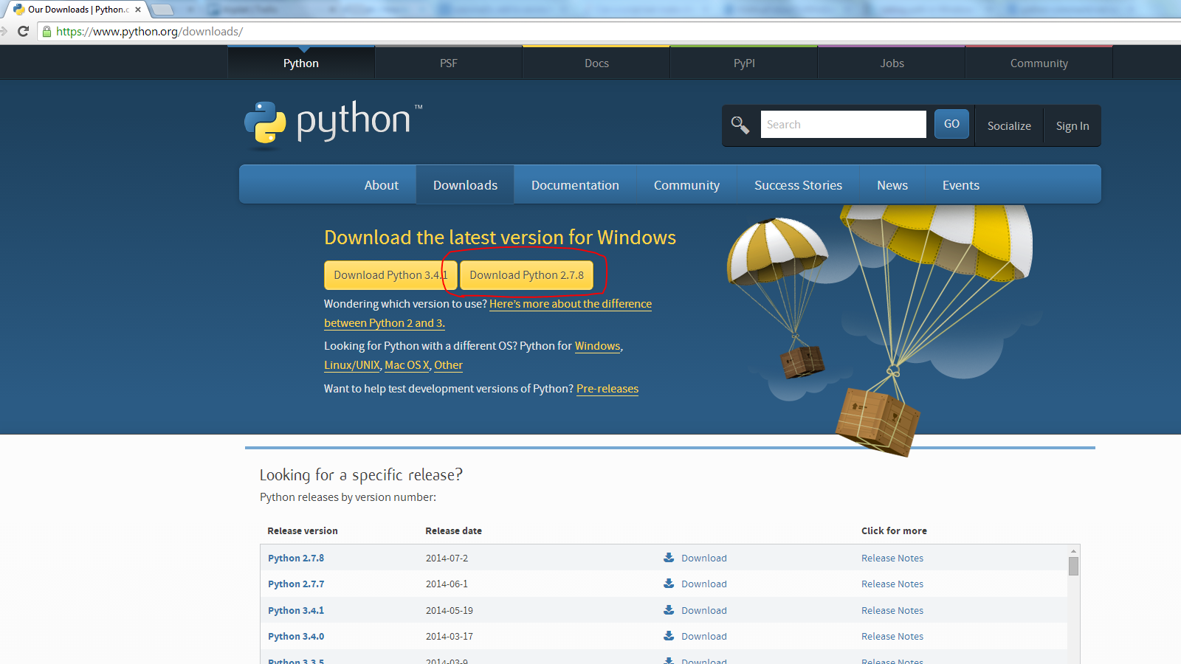The width and height of the screenshot is (1181, 664).
Task: Click into the Search text field
Action: coord(843,125)
